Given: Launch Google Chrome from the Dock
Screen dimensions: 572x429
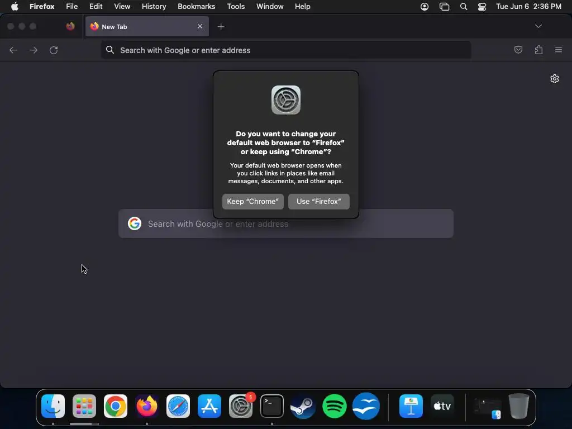Looking at the screenshot, I should click(116, 406).
